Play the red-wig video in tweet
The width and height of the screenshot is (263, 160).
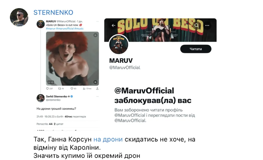click(73, 59)
